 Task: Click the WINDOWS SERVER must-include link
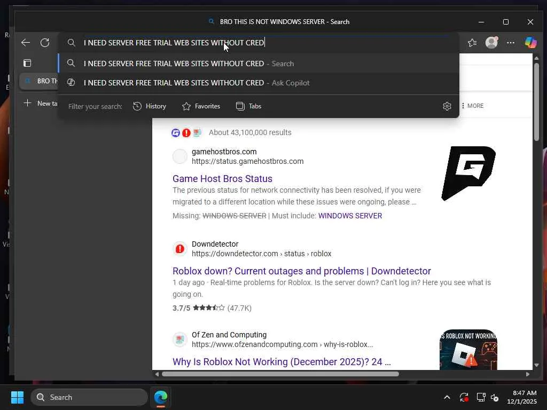point(350,216)
